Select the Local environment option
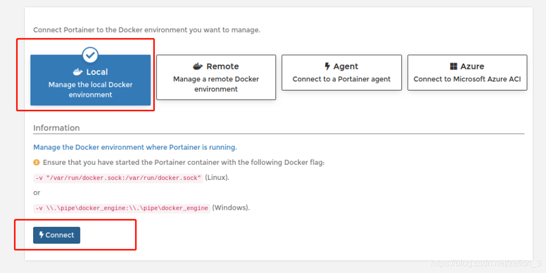The height and width of the screenshot is (273, 546). coord(91,80)
